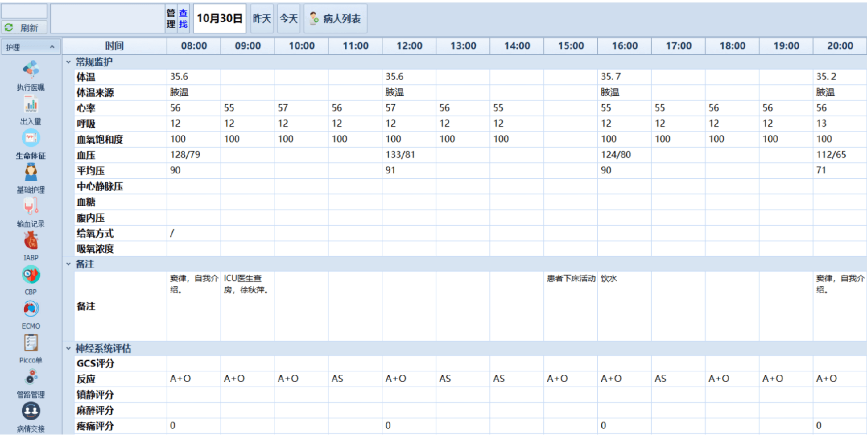The width and height of the screenshot is (867, 435).
Task: Select temperature value 35. 2
Action: coord(826,77)
